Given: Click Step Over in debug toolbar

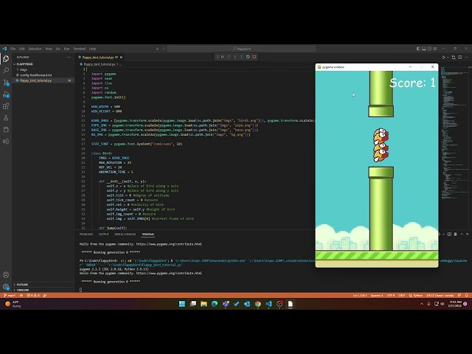Looking at the screenshot, I should (x=229, y=57).
